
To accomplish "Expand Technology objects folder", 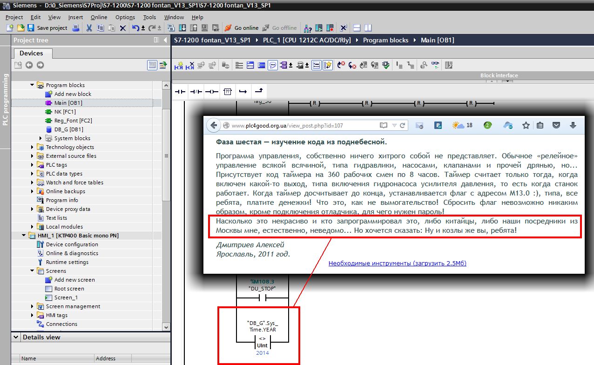I will click(33, 147).
